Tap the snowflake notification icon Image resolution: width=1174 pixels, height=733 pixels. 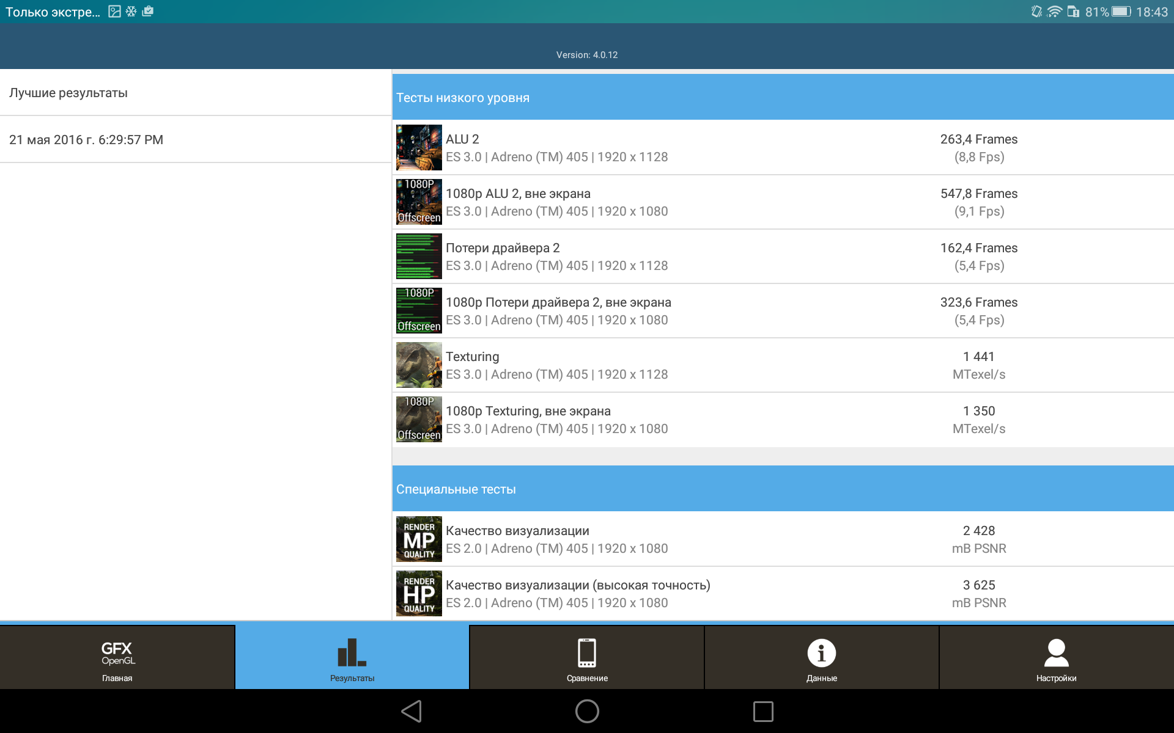131,11
